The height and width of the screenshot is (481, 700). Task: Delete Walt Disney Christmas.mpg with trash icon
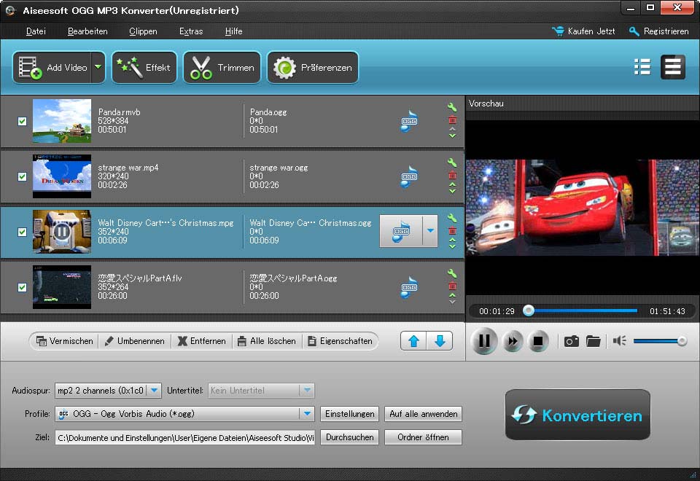click(452, 230)
